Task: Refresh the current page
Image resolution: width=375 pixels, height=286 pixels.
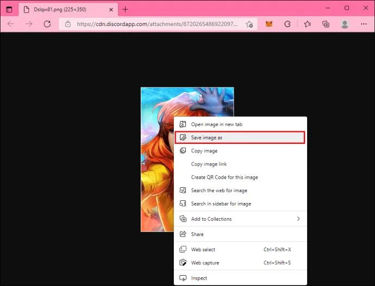Action: 47,24
